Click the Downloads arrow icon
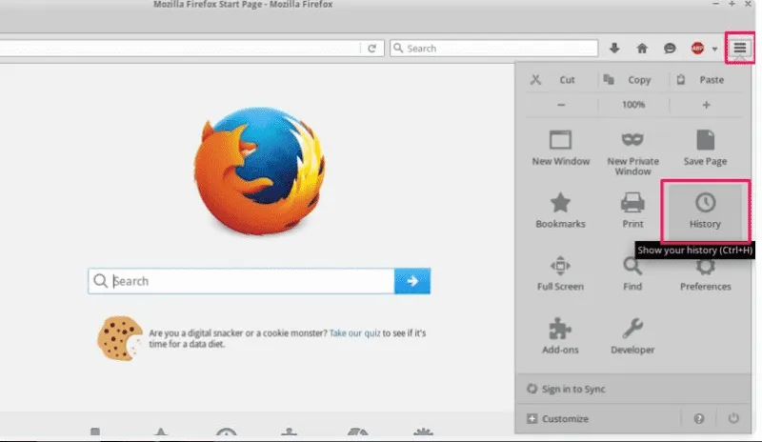 coord(614,49)
